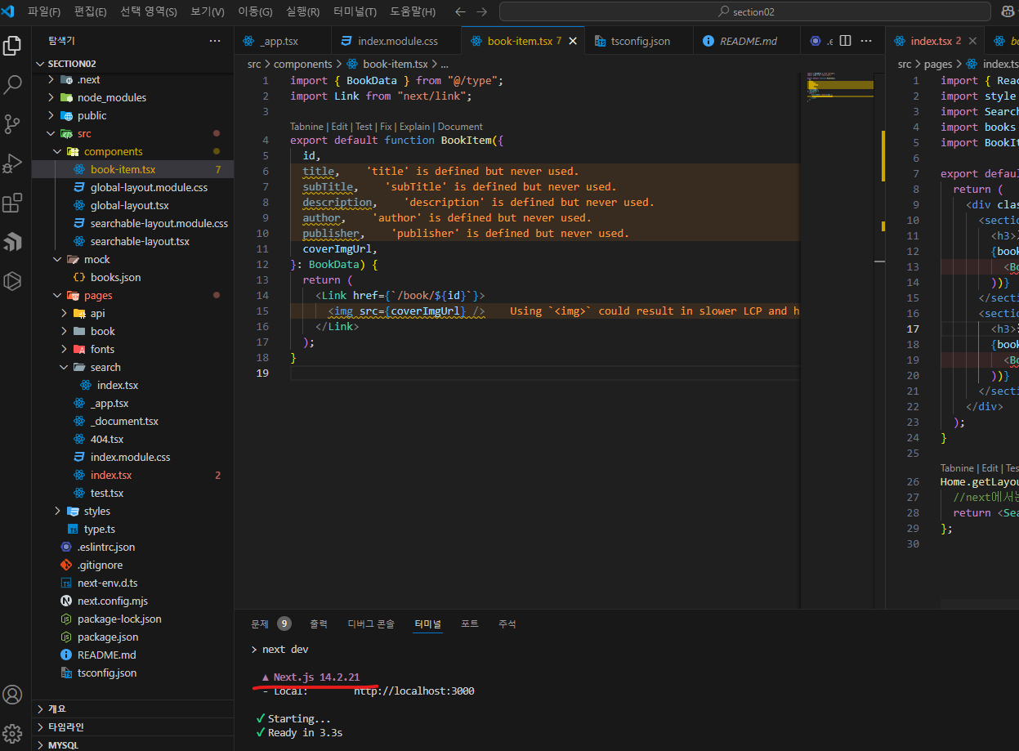Open the http://localhost:3000 link in terminal
1019x751 pixels.
coord(414,691)
